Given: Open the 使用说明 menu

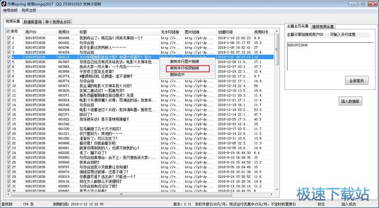Looking at the screenshot, I should [10, 10].
